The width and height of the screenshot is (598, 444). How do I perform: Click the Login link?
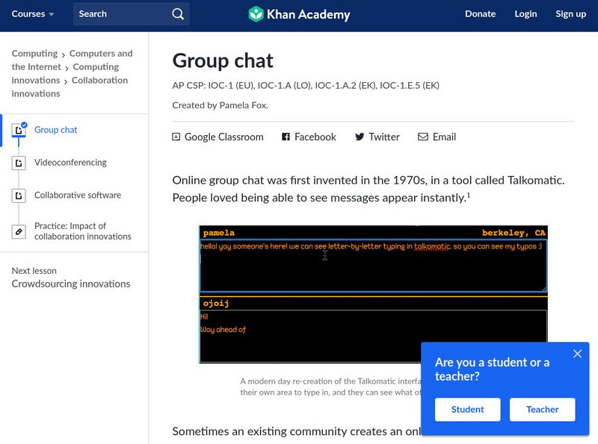pos(525,14)
